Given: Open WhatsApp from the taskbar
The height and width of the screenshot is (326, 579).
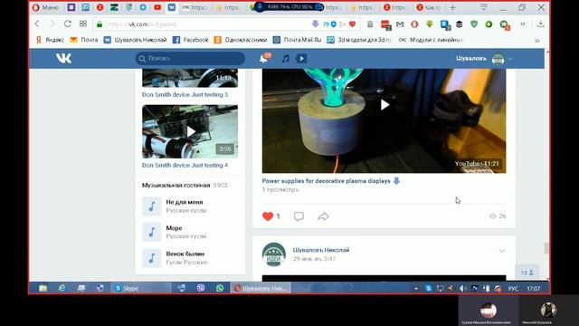Looking at the screenshot, I should pyautogui.click(x=220, y=288).
